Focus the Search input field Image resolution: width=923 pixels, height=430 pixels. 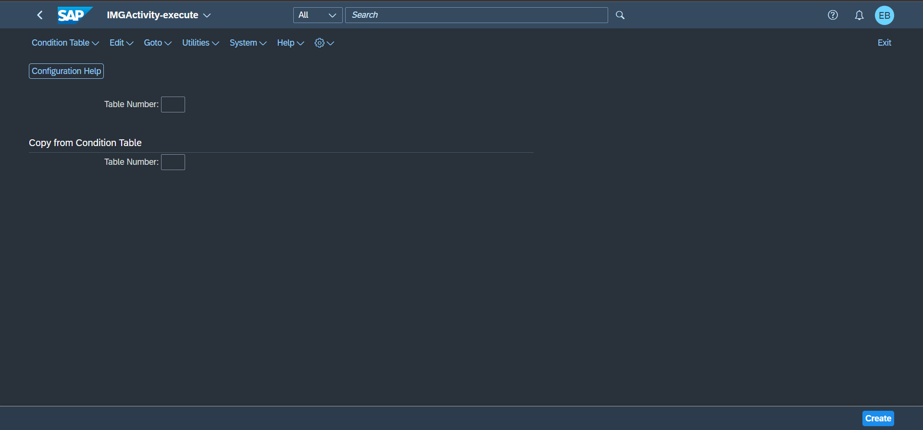pyautogui.click(x=476, y=15)
